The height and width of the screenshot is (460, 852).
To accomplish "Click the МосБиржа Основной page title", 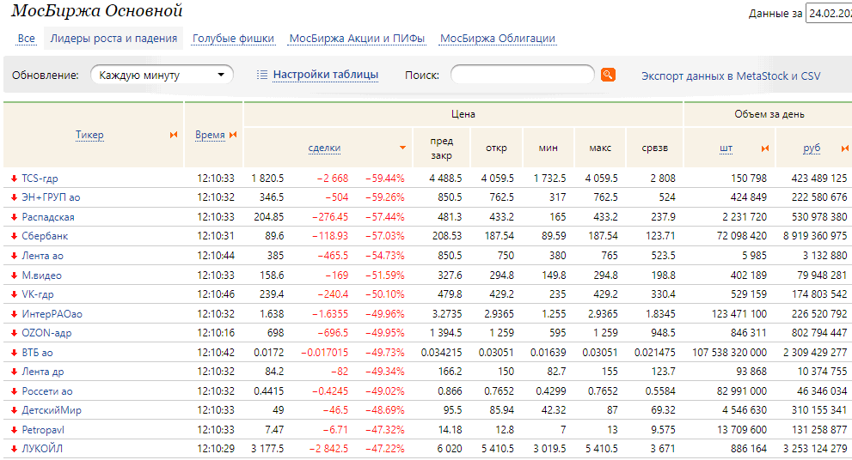I will point(97,11).
